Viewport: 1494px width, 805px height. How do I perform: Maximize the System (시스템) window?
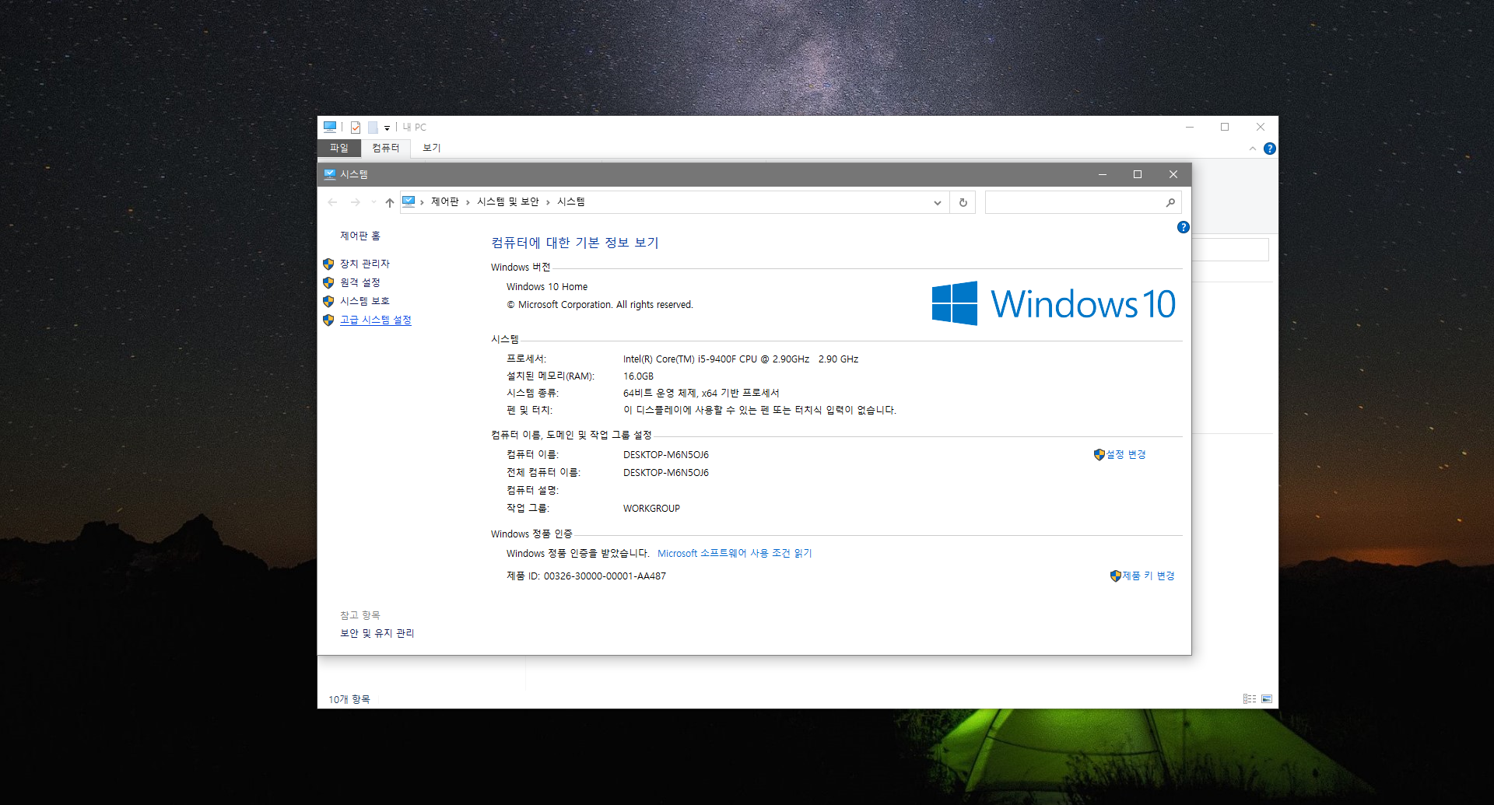click(1138, 174)
